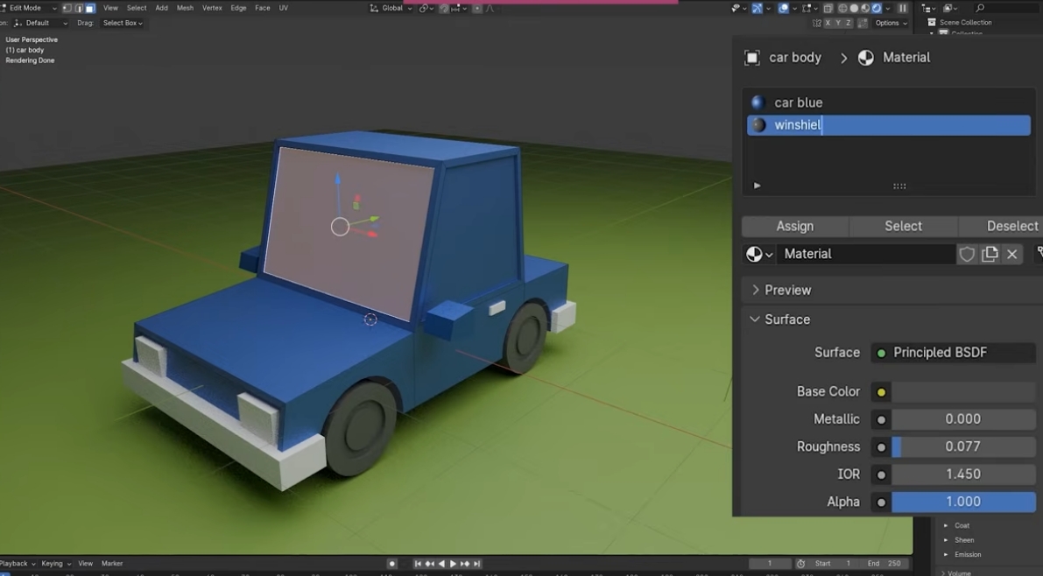Open the outliner filter icon

pyautogui.click(x=948, y=8)
